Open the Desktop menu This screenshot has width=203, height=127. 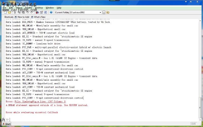point(39,8)
